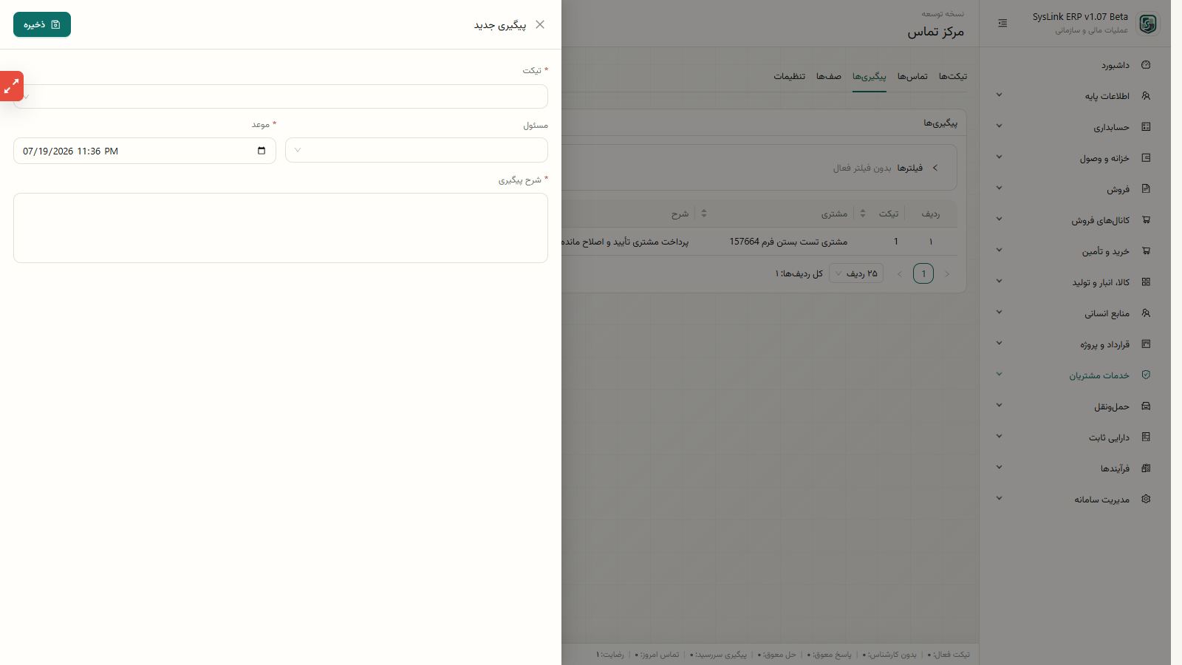The width and height of the screenshot is (1182, 665).
Task: Click the موعد date-time input
Action: [x=145, y=151]
